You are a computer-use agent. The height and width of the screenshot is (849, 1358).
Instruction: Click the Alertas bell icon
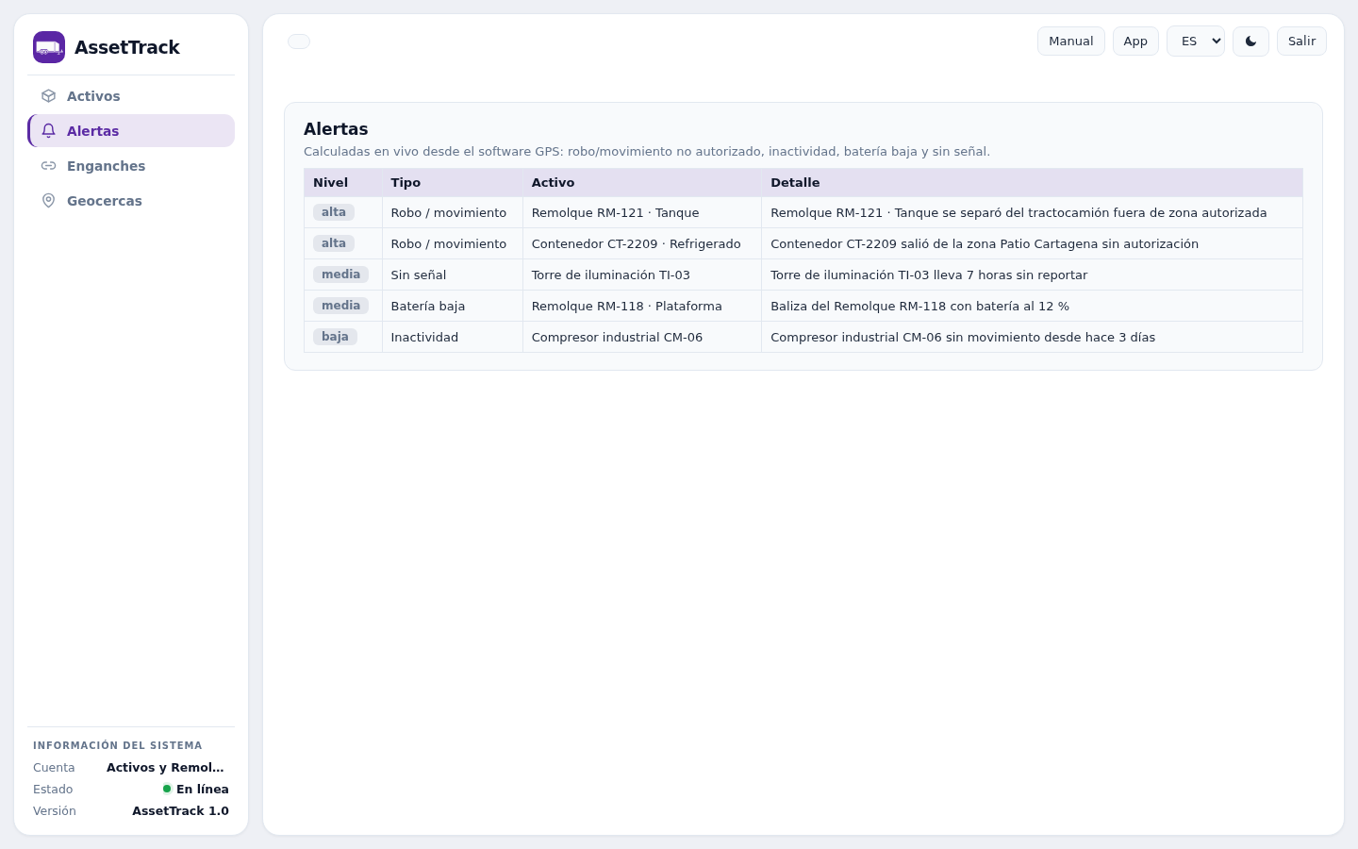pyautogui.click(x=48, y=131)
